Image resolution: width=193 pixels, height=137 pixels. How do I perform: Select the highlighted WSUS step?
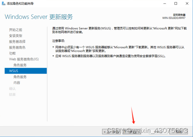pyautogui.click(x=25, y=71)
